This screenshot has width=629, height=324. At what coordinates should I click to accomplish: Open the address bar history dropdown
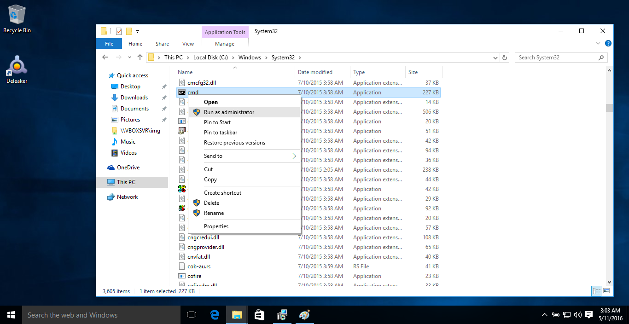pyautogui.click(x=495, y=58)
